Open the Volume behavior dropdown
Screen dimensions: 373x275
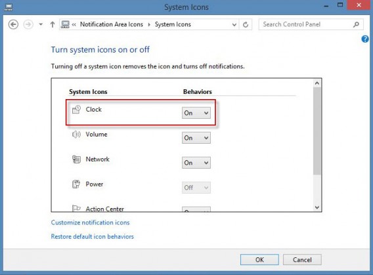pos(196,138)
